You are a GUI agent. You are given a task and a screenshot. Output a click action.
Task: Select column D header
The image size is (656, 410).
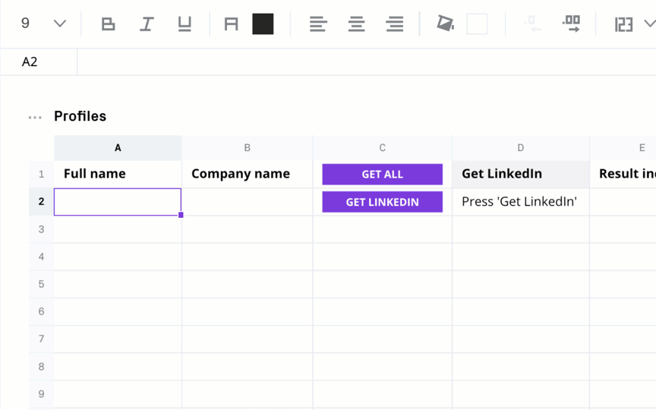[521, 148]
